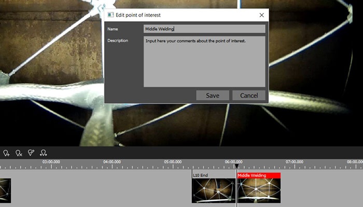Viewport: 363px width, 207px height.
Task: Click the red Middle Welding label
Action: point(259,175)
